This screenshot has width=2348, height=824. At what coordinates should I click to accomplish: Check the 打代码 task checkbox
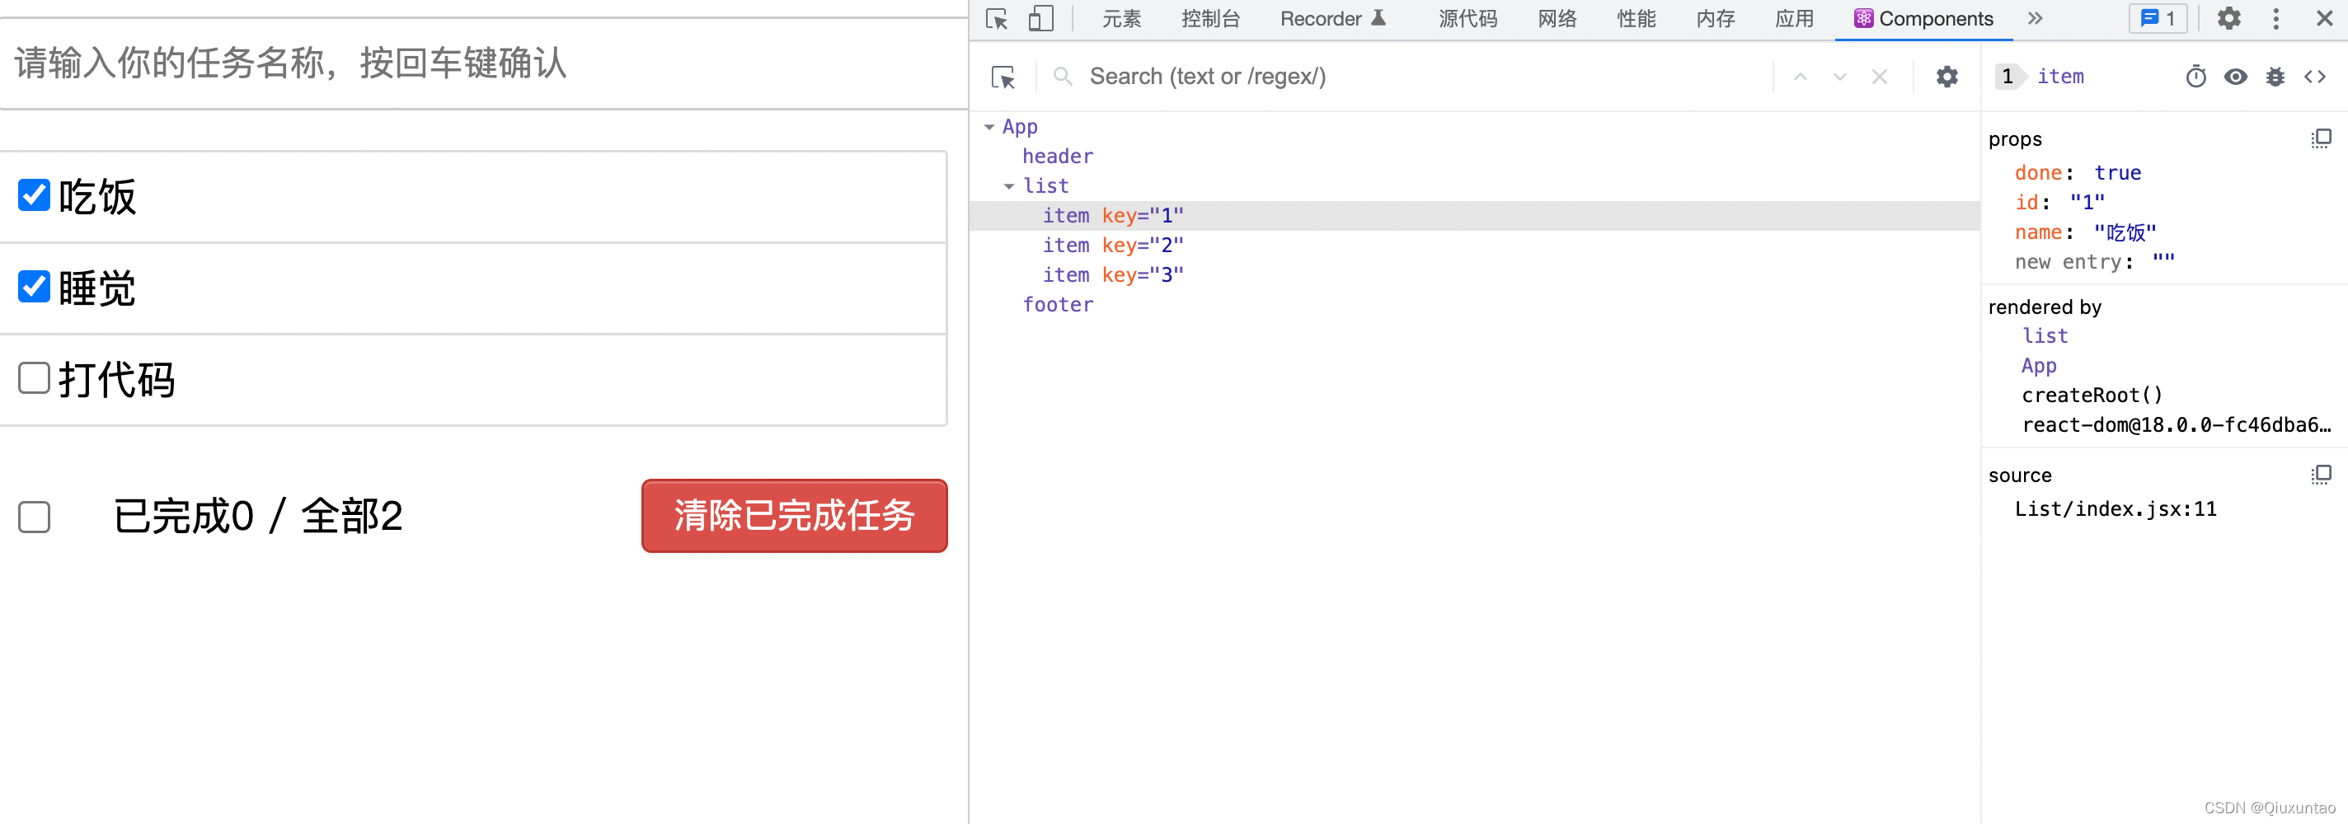pos(35,378)
